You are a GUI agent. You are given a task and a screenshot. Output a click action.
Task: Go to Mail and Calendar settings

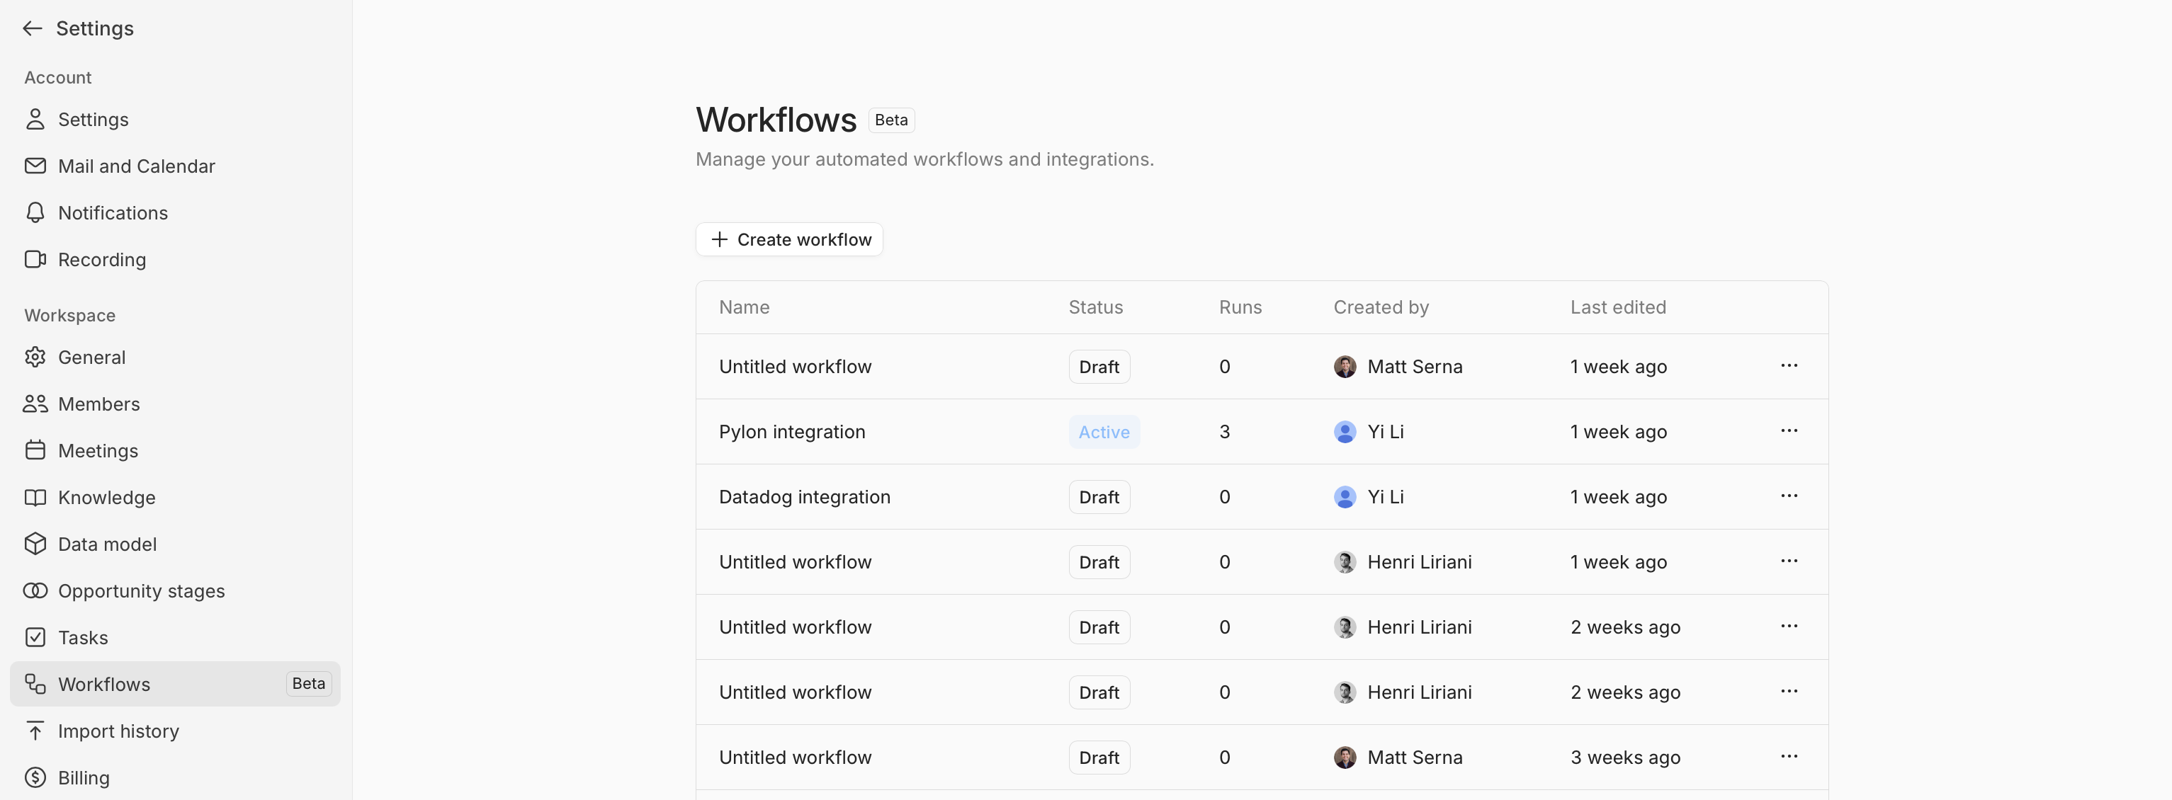(x=176, y=166)
